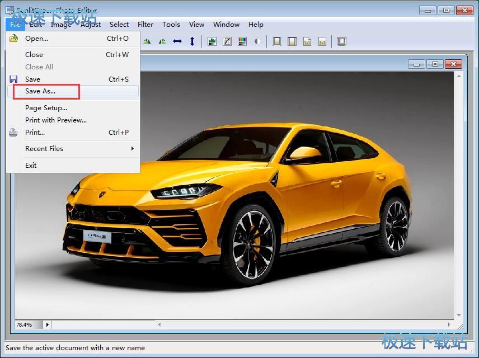
Task: Select Save As... menu entry
Action: 73,91
